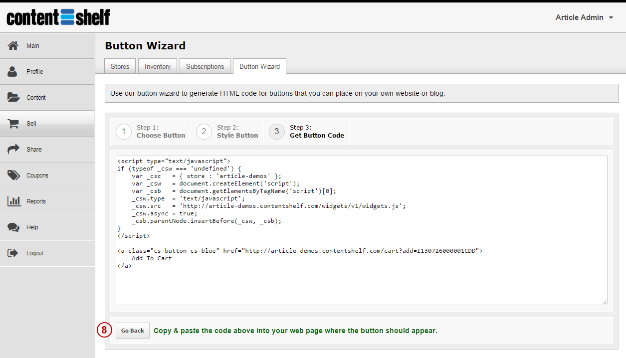Click the 'Use our button wizard' description text
The height and width of the screenshot is (358, 626).
pyautogui.click(x=277, y=93)
